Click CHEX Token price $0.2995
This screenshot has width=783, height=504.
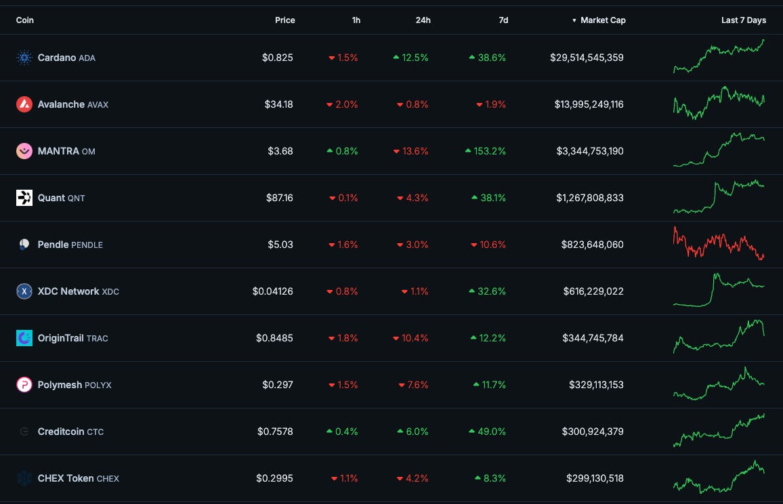point(274,478)
